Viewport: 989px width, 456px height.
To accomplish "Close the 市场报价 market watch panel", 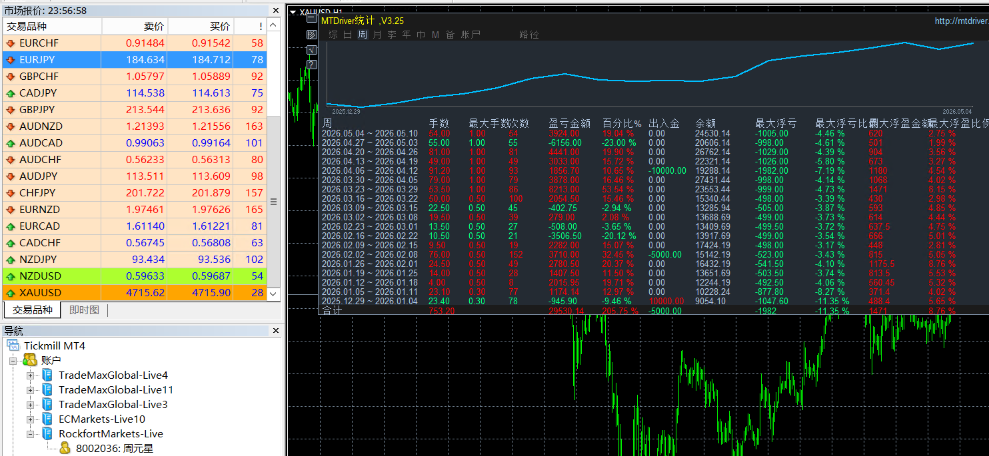I will [x=275, y=11].
